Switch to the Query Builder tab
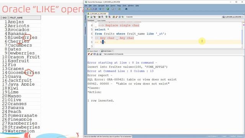The width and height of the screenshot is (245, 138). click(101, 20)
